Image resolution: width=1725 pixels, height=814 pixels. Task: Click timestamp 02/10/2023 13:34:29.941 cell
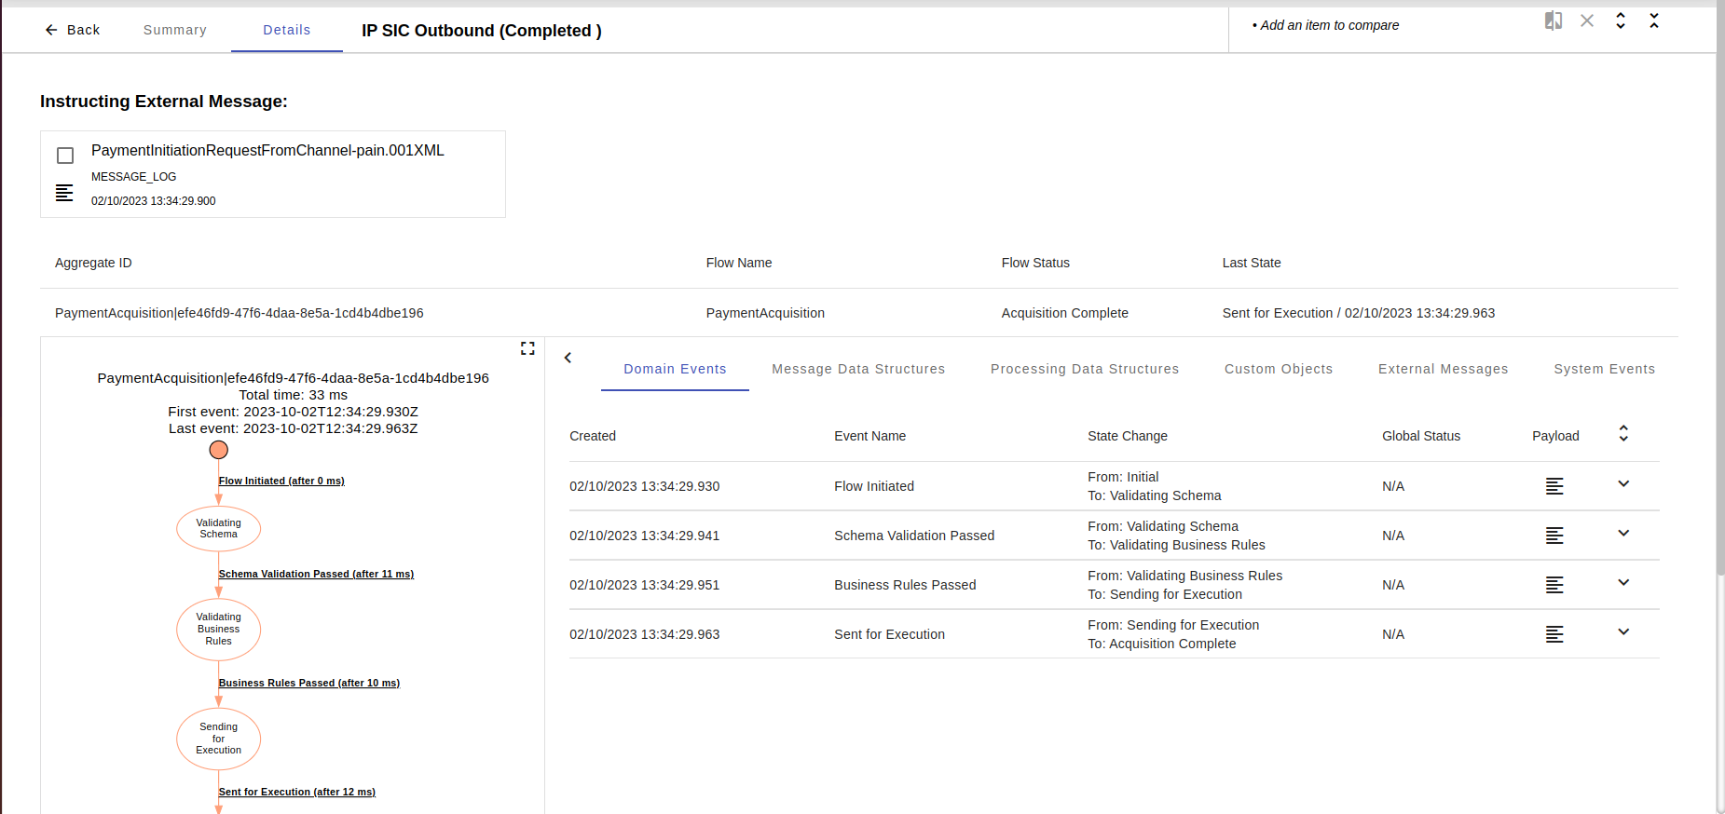[645, 536]
